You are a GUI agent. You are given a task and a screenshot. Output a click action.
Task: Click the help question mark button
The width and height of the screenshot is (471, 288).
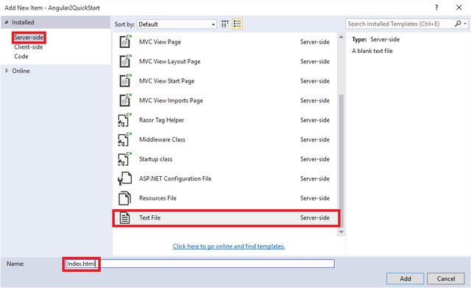click(x=436, y=7)
